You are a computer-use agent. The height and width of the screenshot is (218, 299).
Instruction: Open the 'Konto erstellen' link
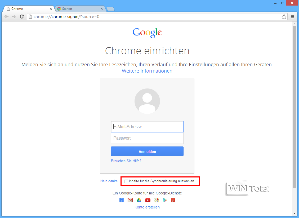pos(147,207)
